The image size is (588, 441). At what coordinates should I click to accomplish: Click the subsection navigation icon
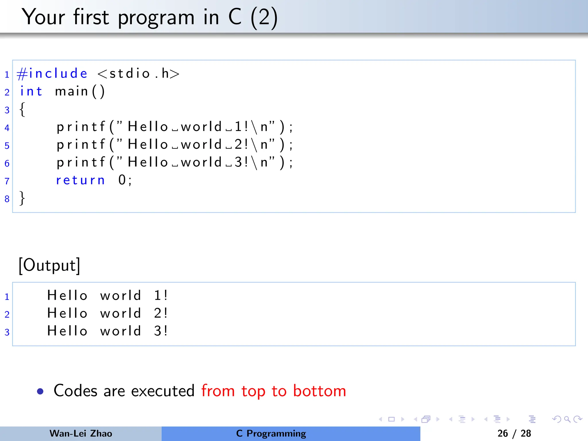coord(462,419)
